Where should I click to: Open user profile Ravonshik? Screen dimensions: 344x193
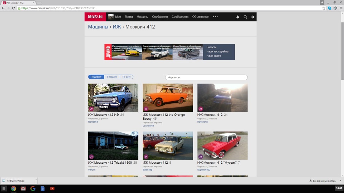pyautogui.click(x=202, y=122)
